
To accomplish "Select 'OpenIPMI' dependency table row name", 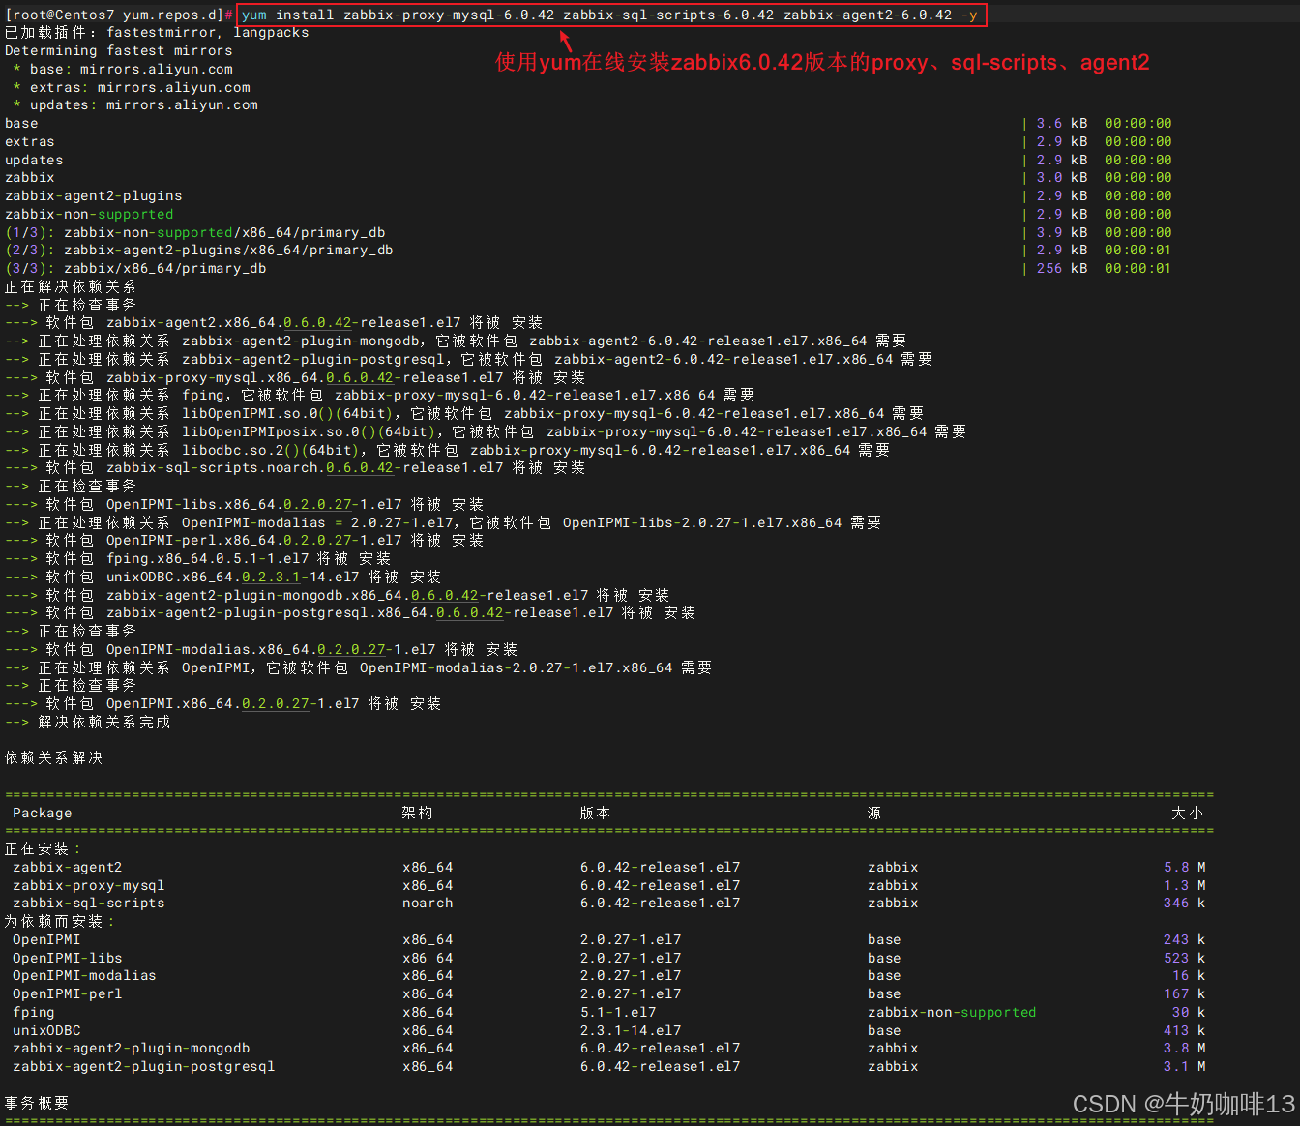I will (x=46, y=940).
